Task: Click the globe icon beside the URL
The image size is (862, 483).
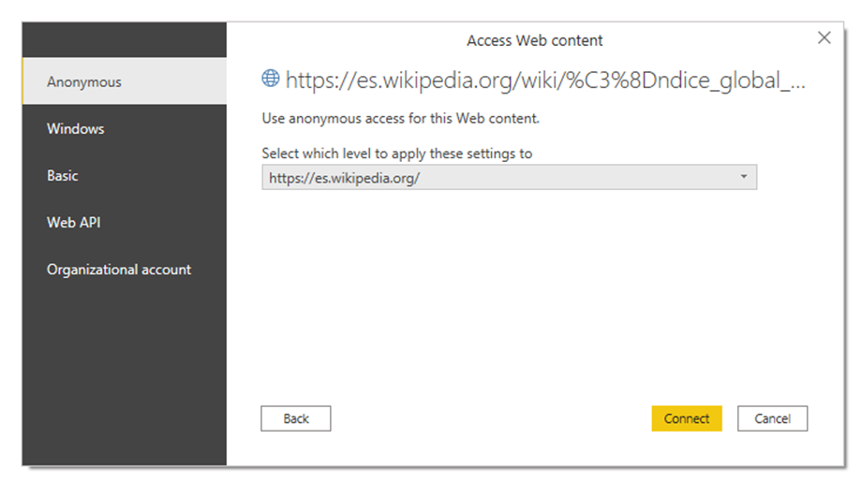Action: [x=270, y=79]
